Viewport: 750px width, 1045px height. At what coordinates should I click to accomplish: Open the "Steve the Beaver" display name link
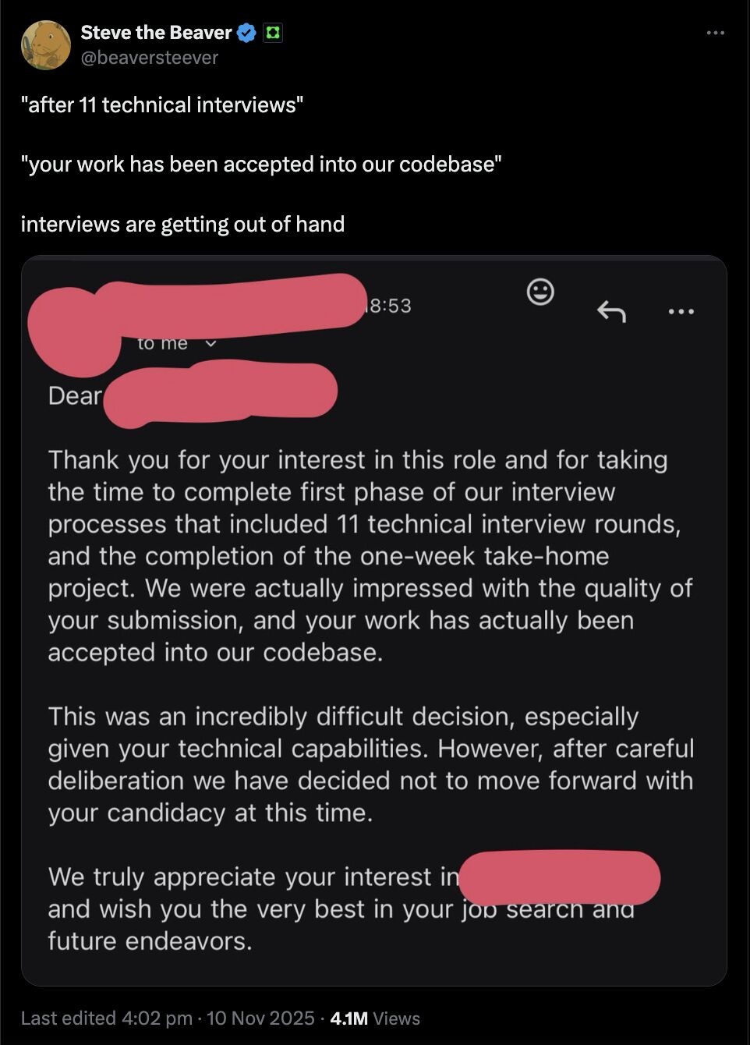156,33
